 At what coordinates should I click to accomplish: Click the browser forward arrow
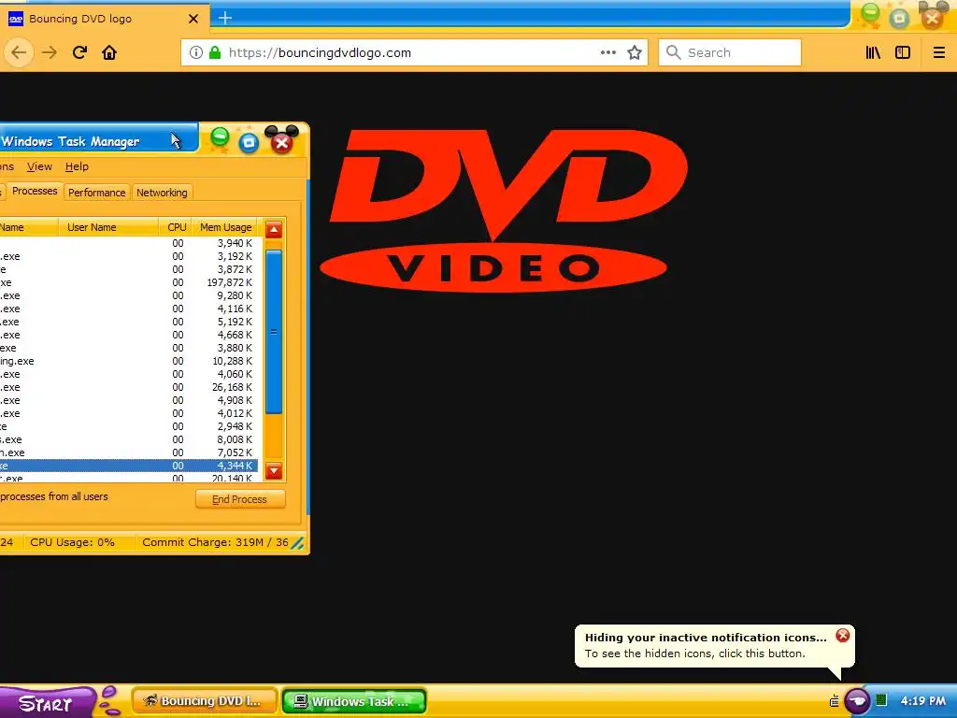tap(50, 52)
